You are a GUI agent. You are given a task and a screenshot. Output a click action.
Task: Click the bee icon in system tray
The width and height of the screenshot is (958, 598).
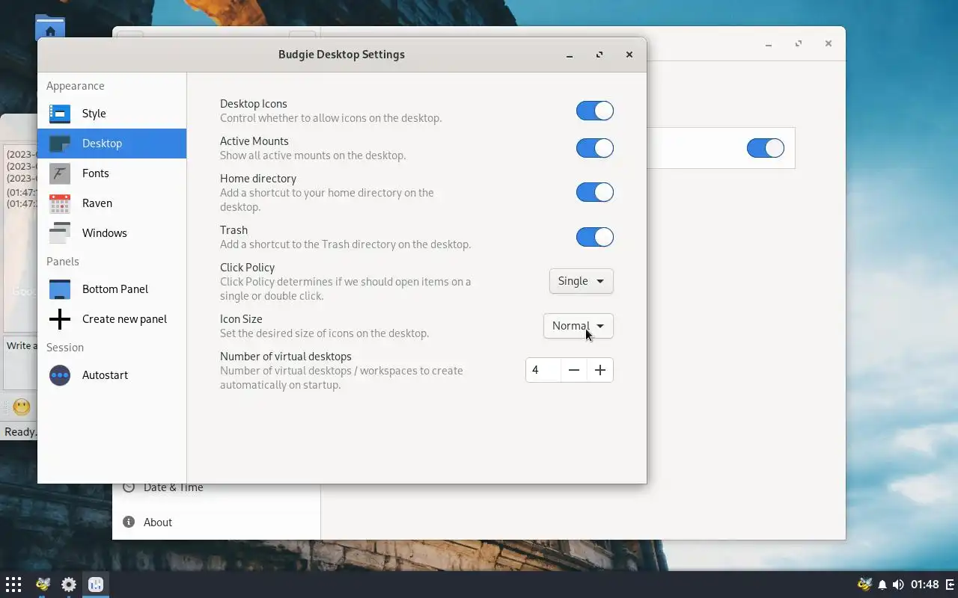[x=864, y=585]
